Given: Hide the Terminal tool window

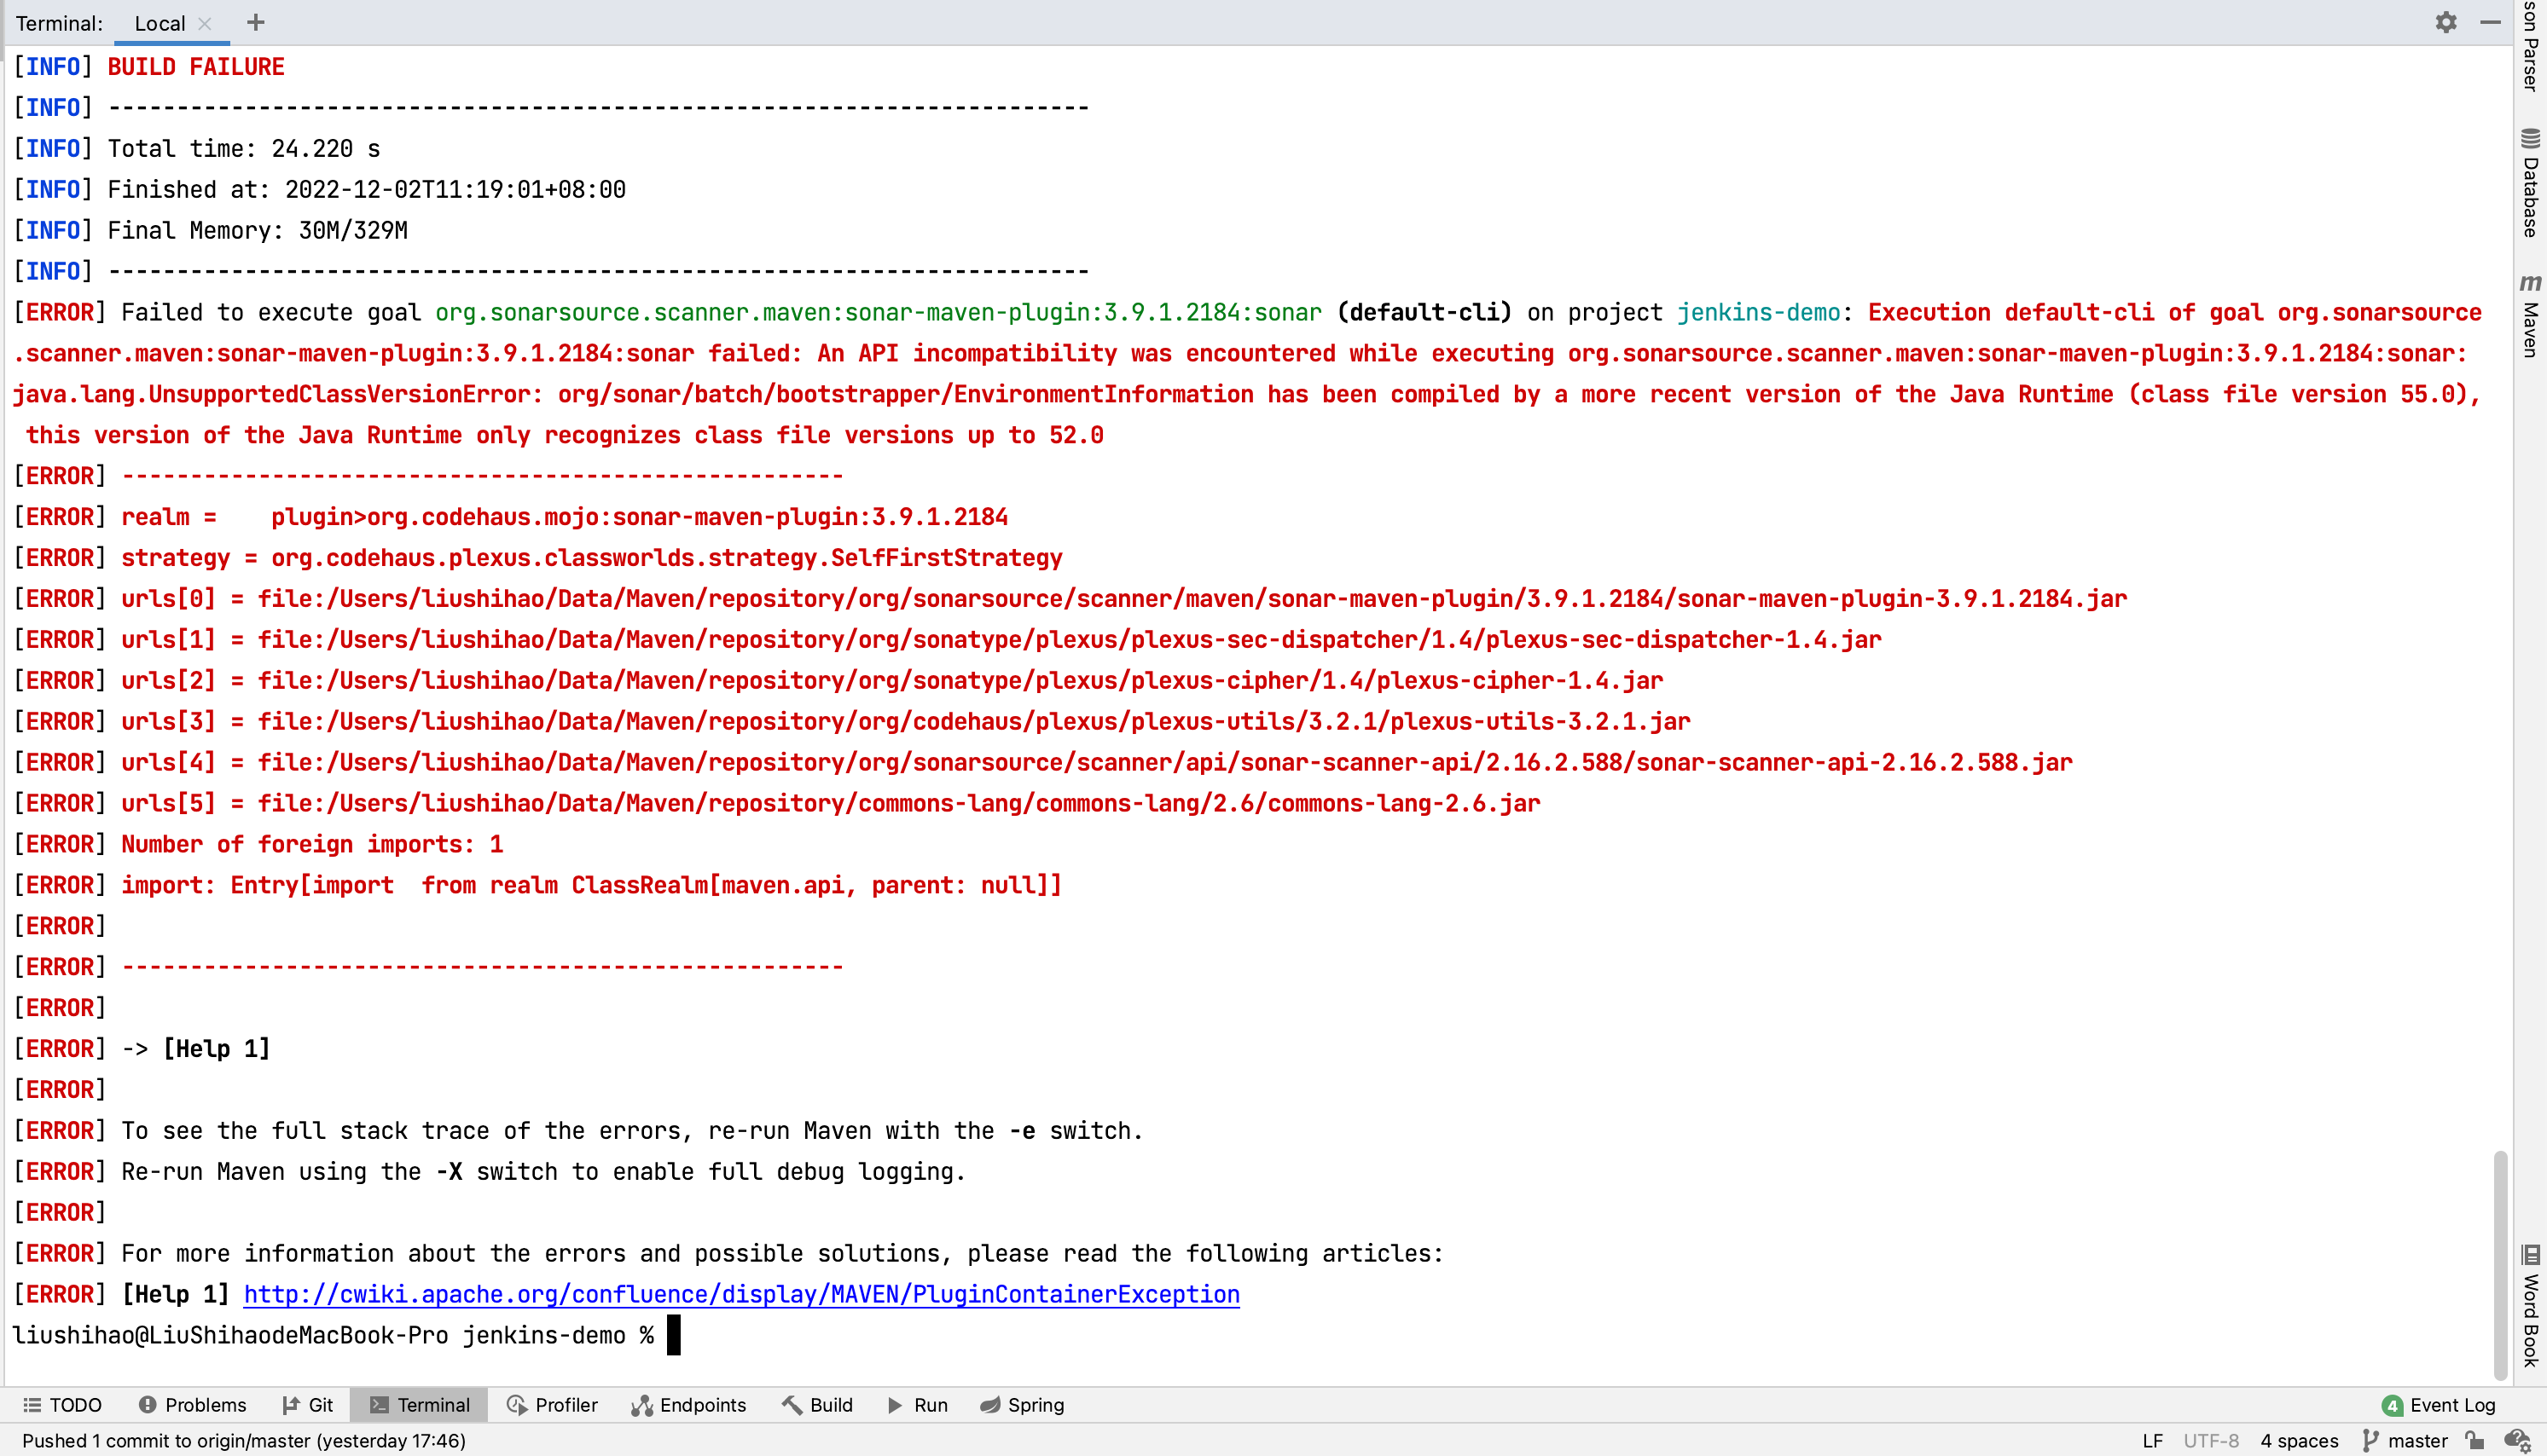Looking at the screenshot, I should point(2490,22).
